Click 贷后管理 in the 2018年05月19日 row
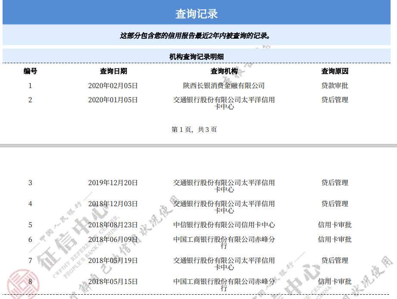Screen dimensions: 397x299 click(x=335, y=260)
